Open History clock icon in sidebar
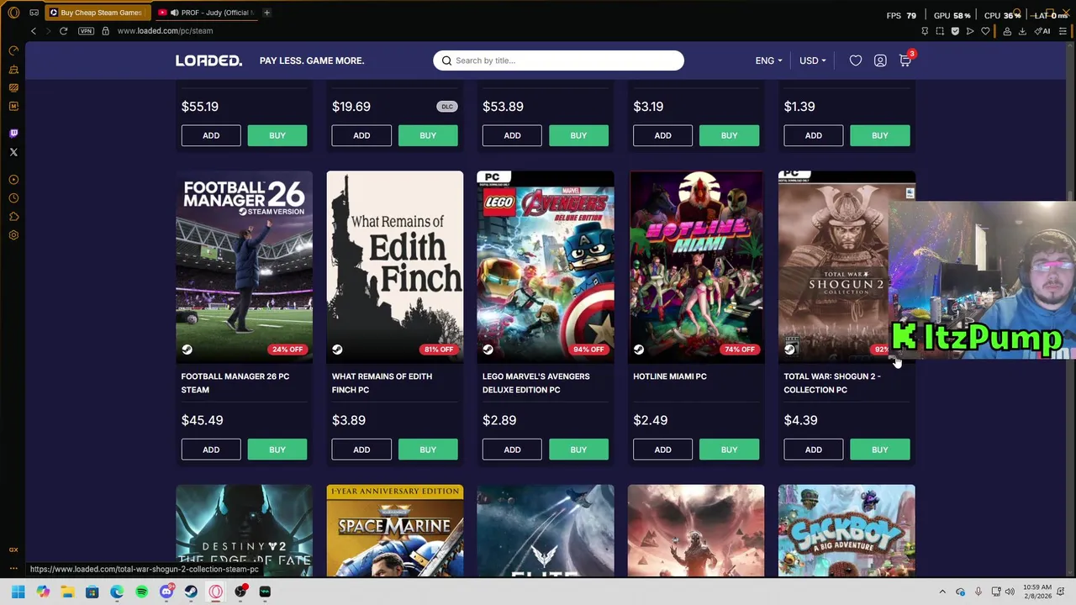The width and height of the screenshot is (1076, 605). pyautogui.click(x=13, y=198)
